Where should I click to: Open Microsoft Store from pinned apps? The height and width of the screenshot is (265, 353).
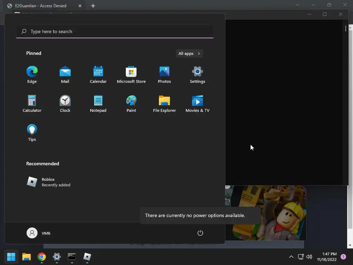click(x=131, y=75)
